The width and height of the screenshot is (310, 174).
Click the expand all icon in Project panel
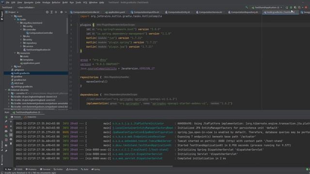click(52, 12)
